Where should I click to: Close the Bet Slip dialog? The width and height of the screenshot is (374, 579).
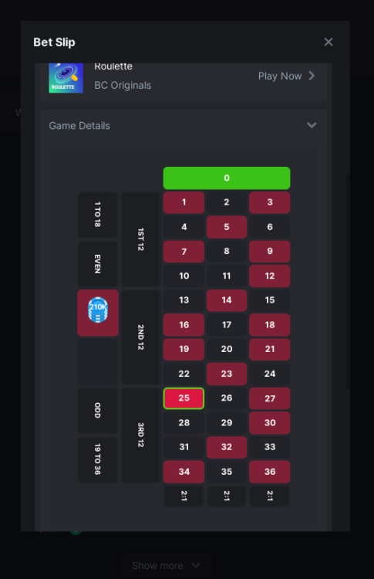[329, 42]
